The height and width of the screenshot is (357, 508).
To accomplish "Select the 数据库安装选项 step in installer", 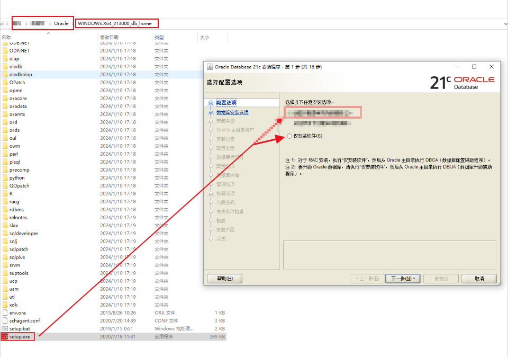I will (x=232, y=112).
